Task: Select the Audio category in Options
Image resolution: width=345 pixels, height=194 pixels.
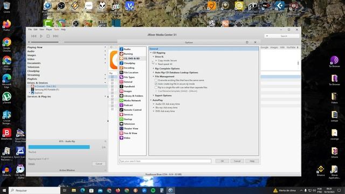Action: click(x=127, y=49)
